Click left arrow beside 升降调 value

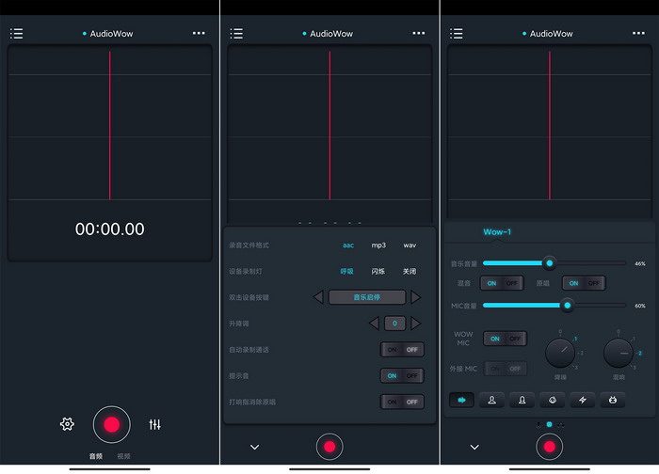click(374, 324)
